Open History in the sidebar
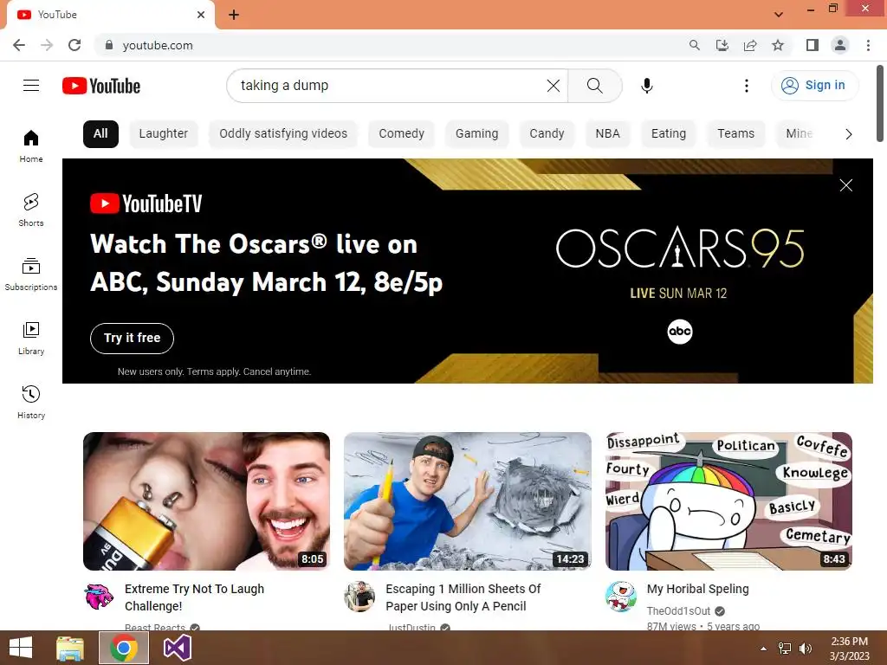 coord(31,402)
